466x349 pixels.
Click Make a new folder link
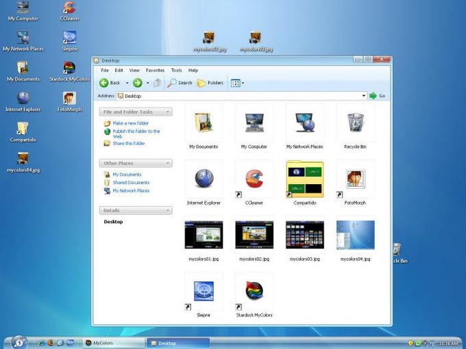click(x=130, y=123)
